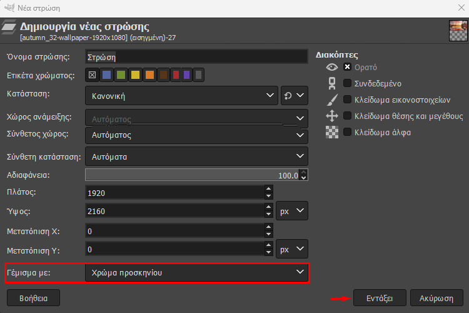Click the Όνομα στρώσης name field

click(x=196, y=56)
